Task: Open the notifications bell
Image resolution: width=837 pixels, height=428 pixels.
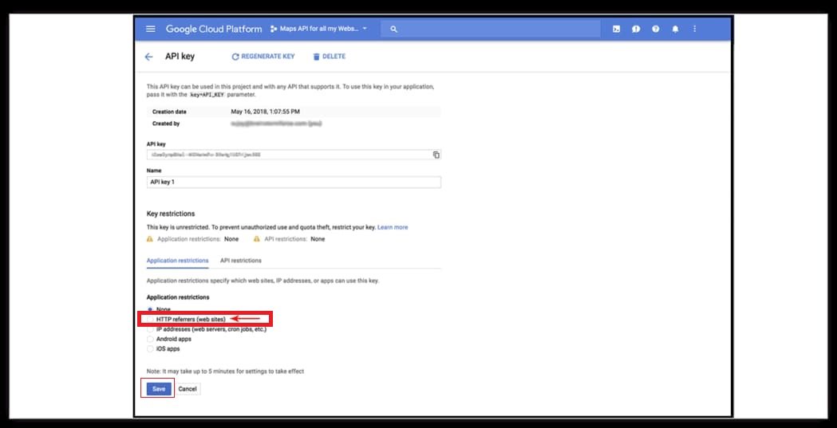Action: [x=675, y=29]
